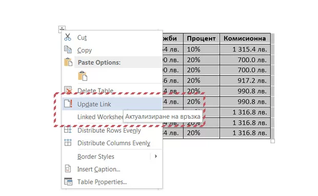Click the clipboard paste button under Paste Options
The width and height of the screenshot is (318, 196).
(83, 76)
